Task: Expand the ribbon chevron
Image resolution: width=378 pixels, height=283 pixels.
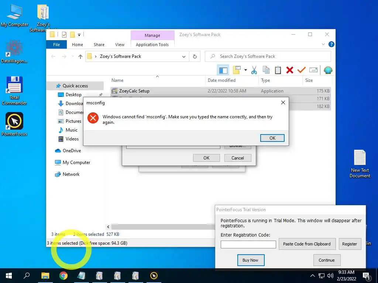Action: click(x=323, y=44)
